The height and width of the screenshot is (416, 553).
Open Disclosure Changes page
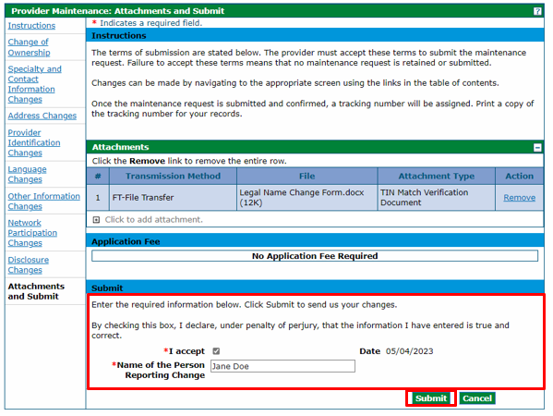tap(29, 265)
